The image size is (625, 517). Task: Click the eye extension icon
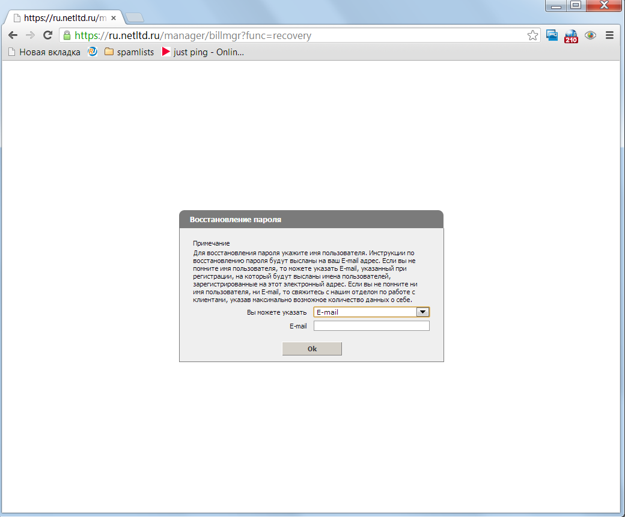590,35
